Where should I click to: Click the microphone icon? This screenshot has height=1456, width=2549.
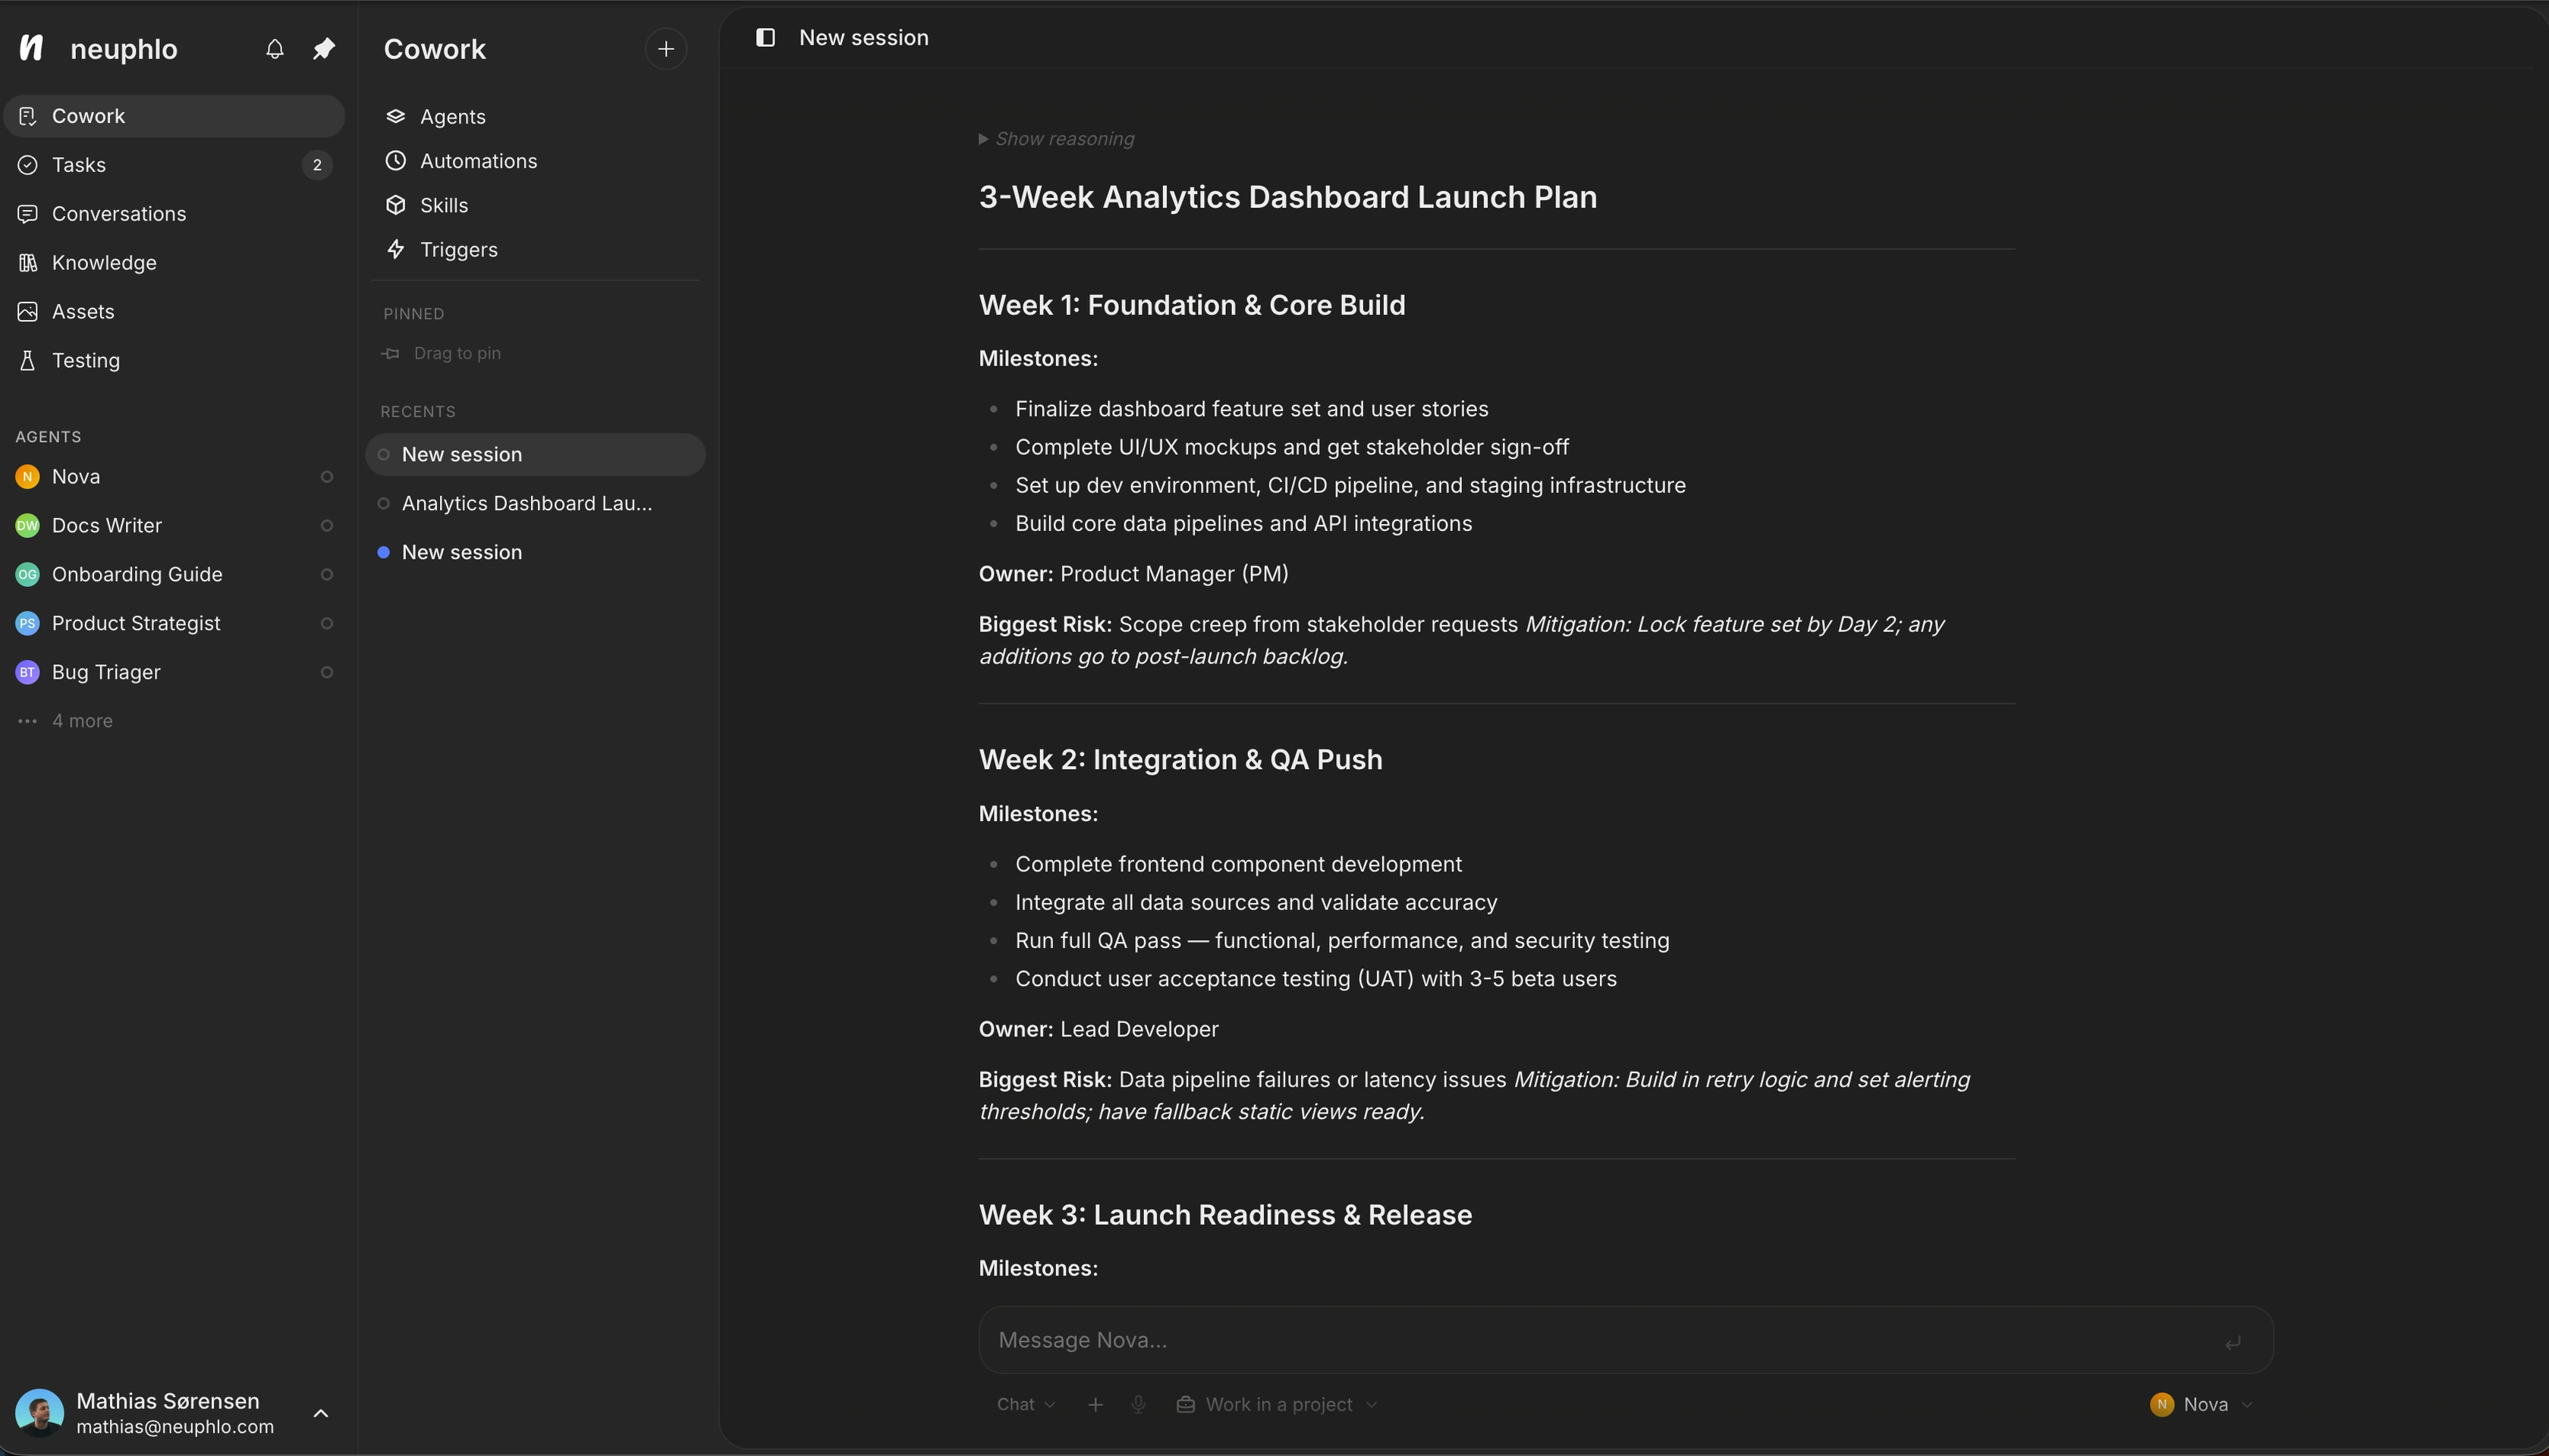click(1139, 1404)
